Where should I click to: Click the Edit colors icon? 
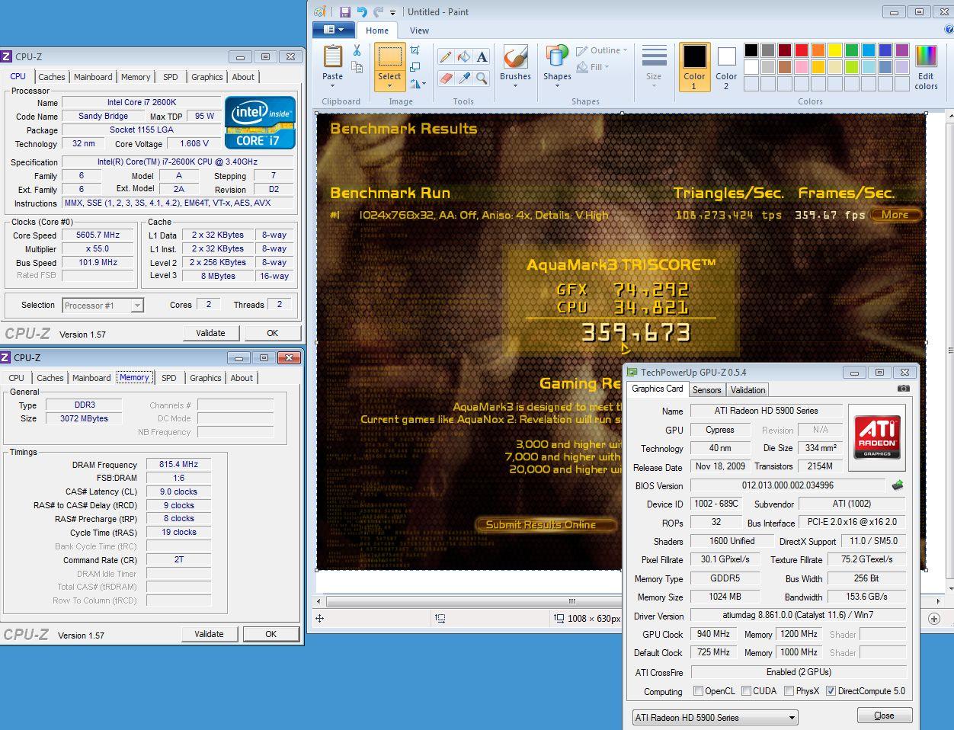(x=926, y=57)
